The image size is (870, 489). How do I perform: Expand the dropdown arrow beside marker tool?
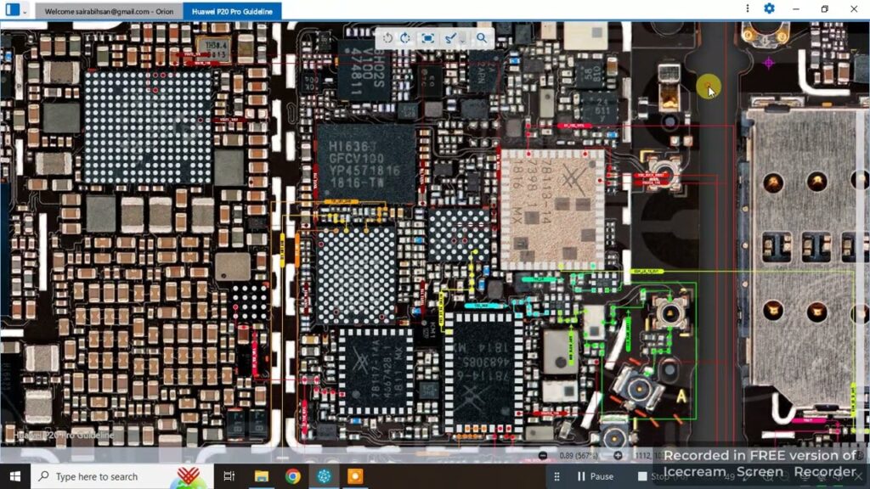463,40
